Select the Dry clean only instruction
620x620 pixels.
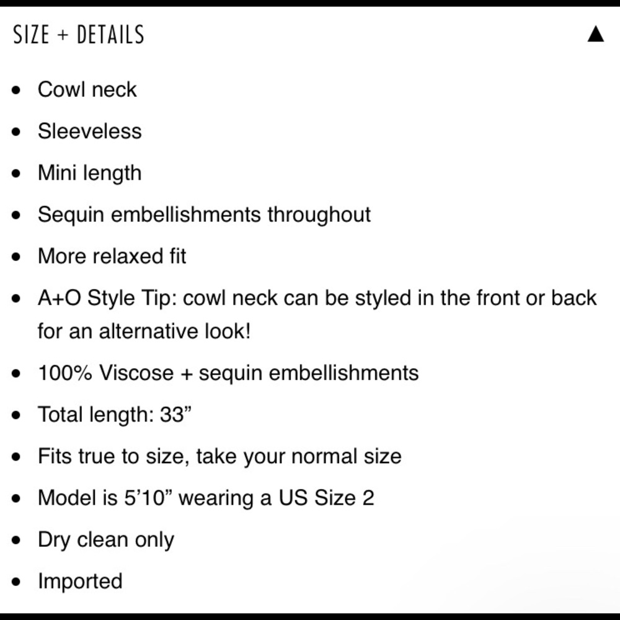106,540
